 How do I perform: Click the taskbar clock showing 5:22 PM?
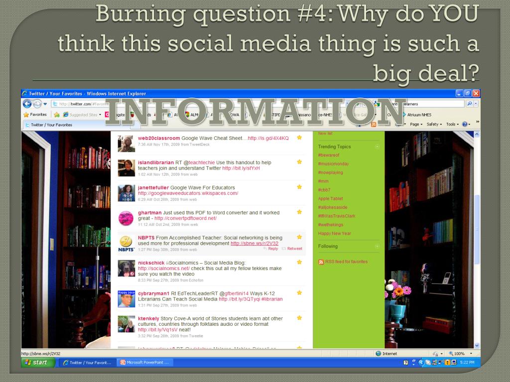pos(467,363)
